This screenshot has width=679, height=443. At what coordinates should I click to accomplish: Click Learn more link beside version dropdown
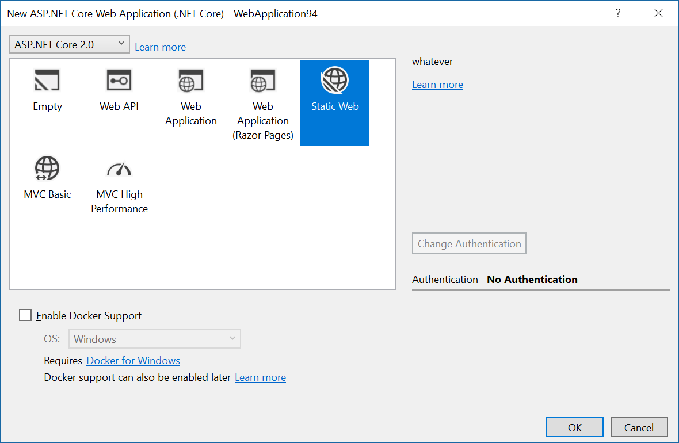160,47
